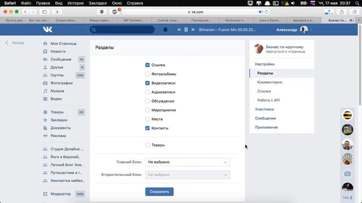Screen dimensions: 362x203
Task: Select Приложения in right menu
Action: 266,127
